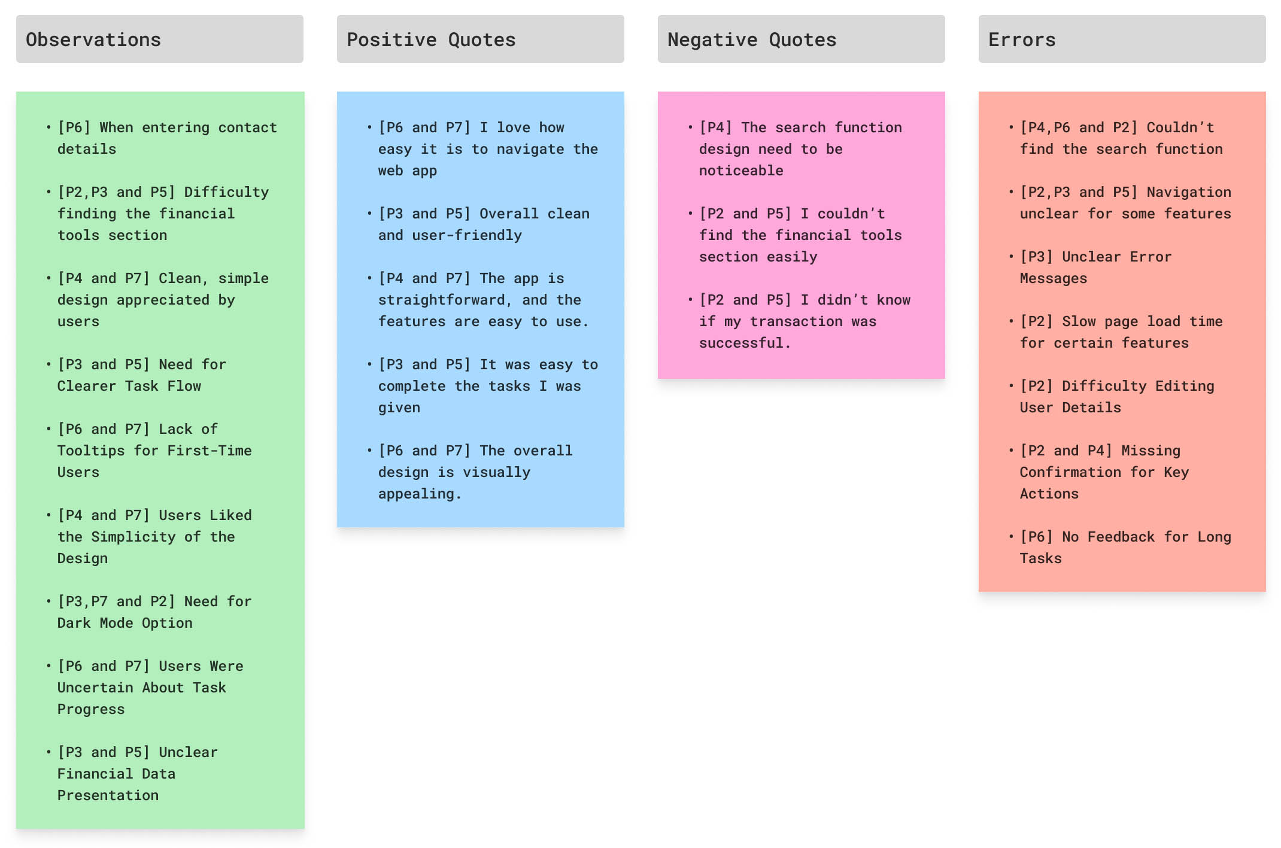Select "search function design need to be noticeable" quote

800,149
